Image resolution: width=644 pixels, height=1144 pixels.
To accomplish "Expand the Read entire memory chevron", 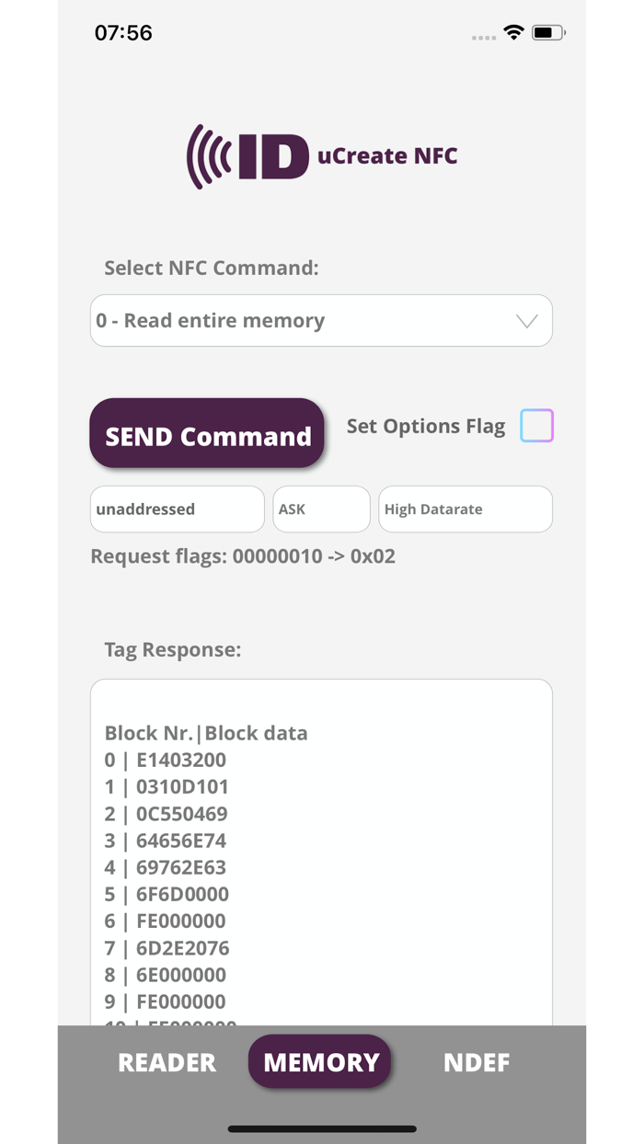I will coord(525,320).
